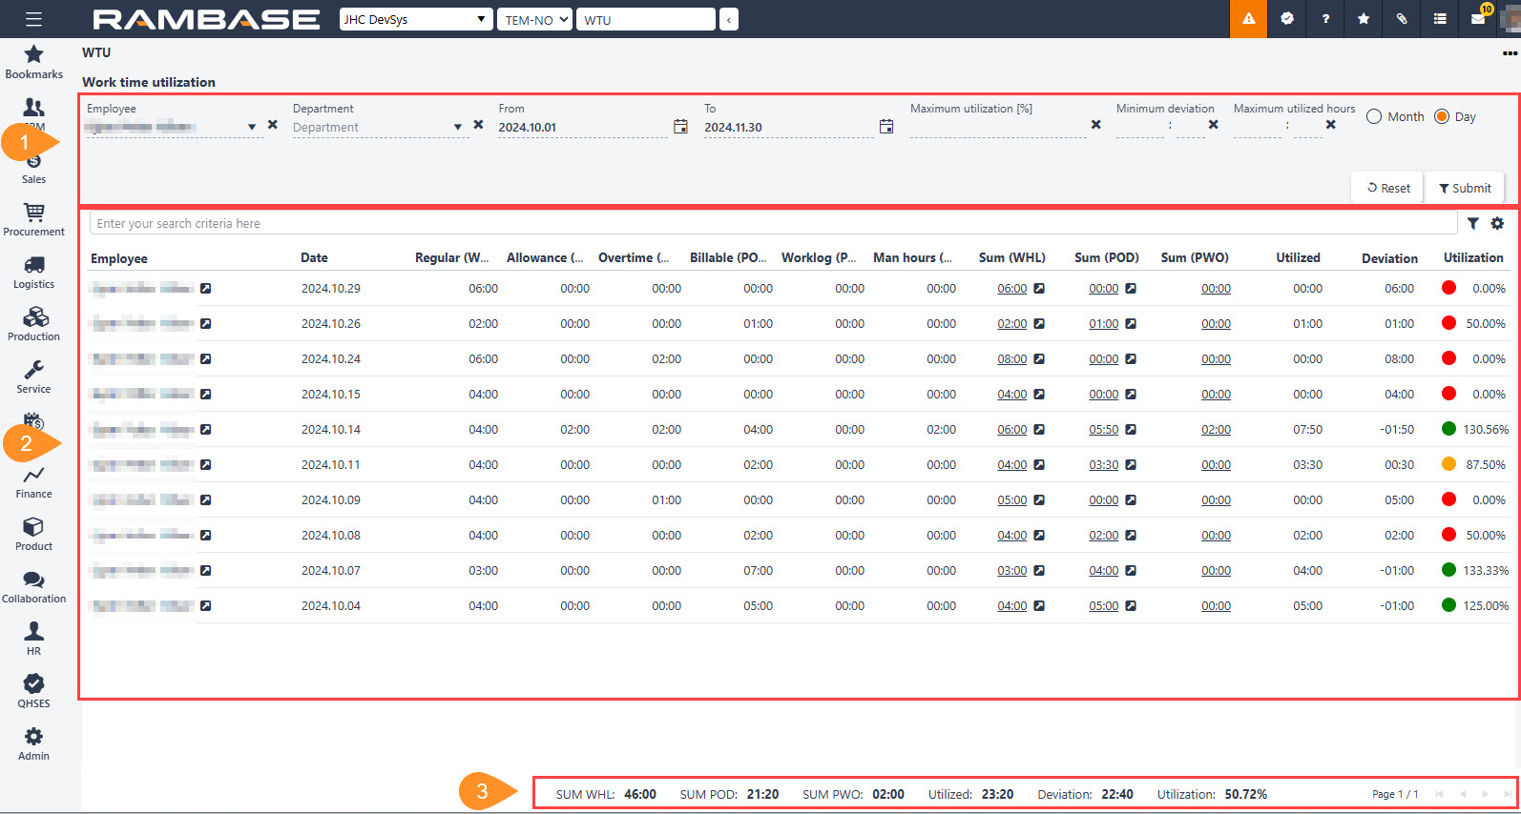Viewport: 1521px width, 814px height.
Task: Toggle the hamburger navigation menu
Action: click(33, 19)
